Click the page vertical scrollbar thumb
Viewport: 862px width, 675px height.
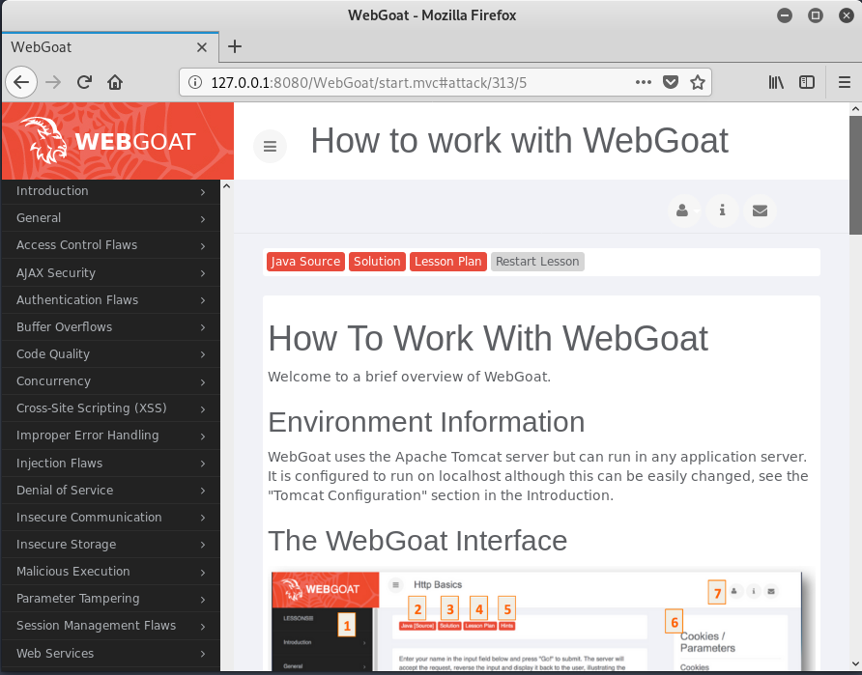click(855, 175)
